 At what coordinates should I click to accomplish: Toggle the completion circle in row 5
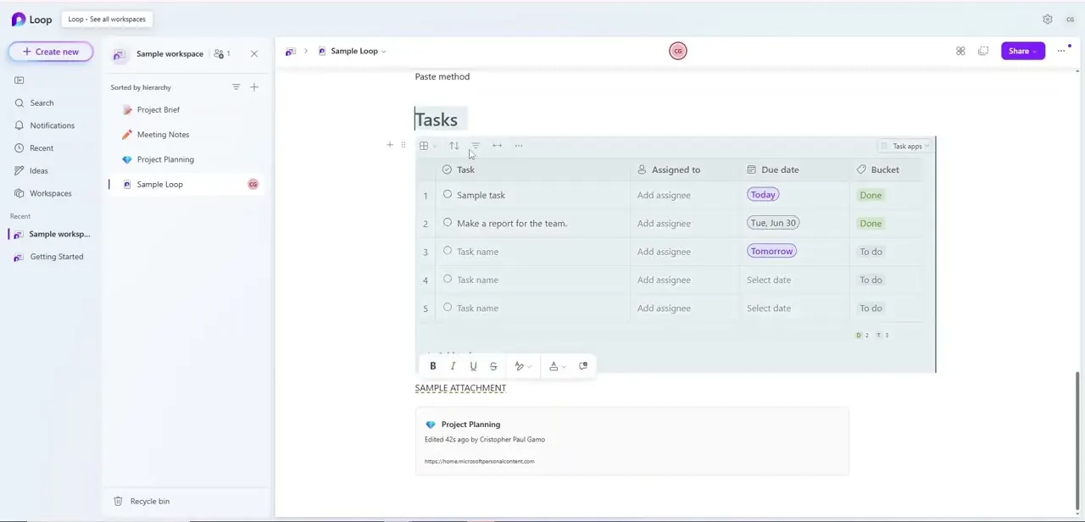pos(448,308)
